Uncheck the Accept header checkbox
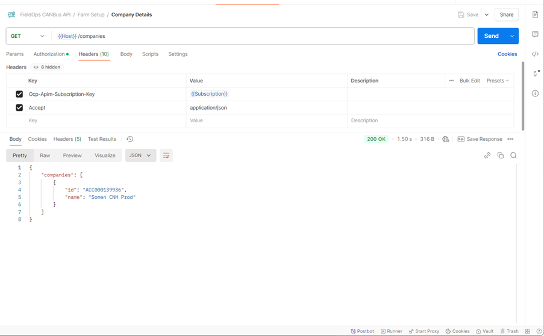 pos(19,108)
